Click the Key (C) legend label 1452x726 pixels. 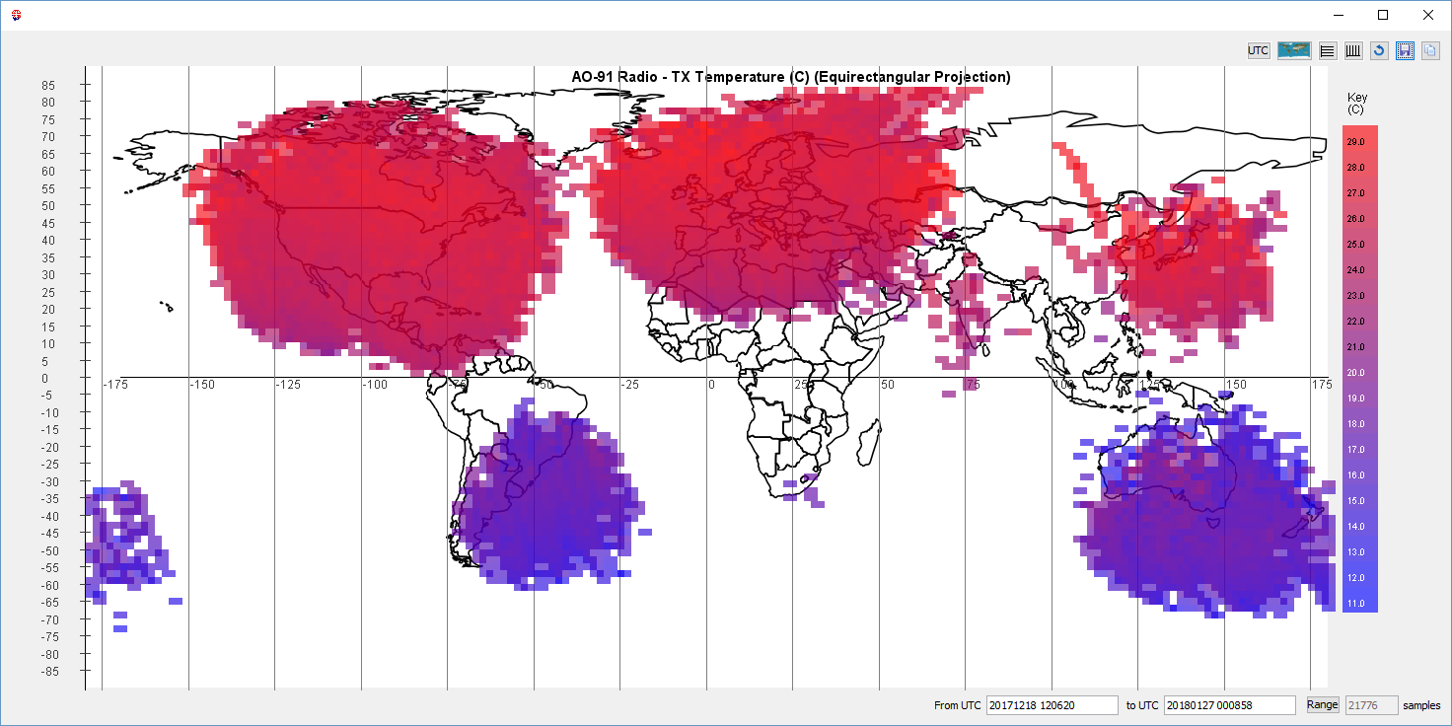coord(1357,104)
